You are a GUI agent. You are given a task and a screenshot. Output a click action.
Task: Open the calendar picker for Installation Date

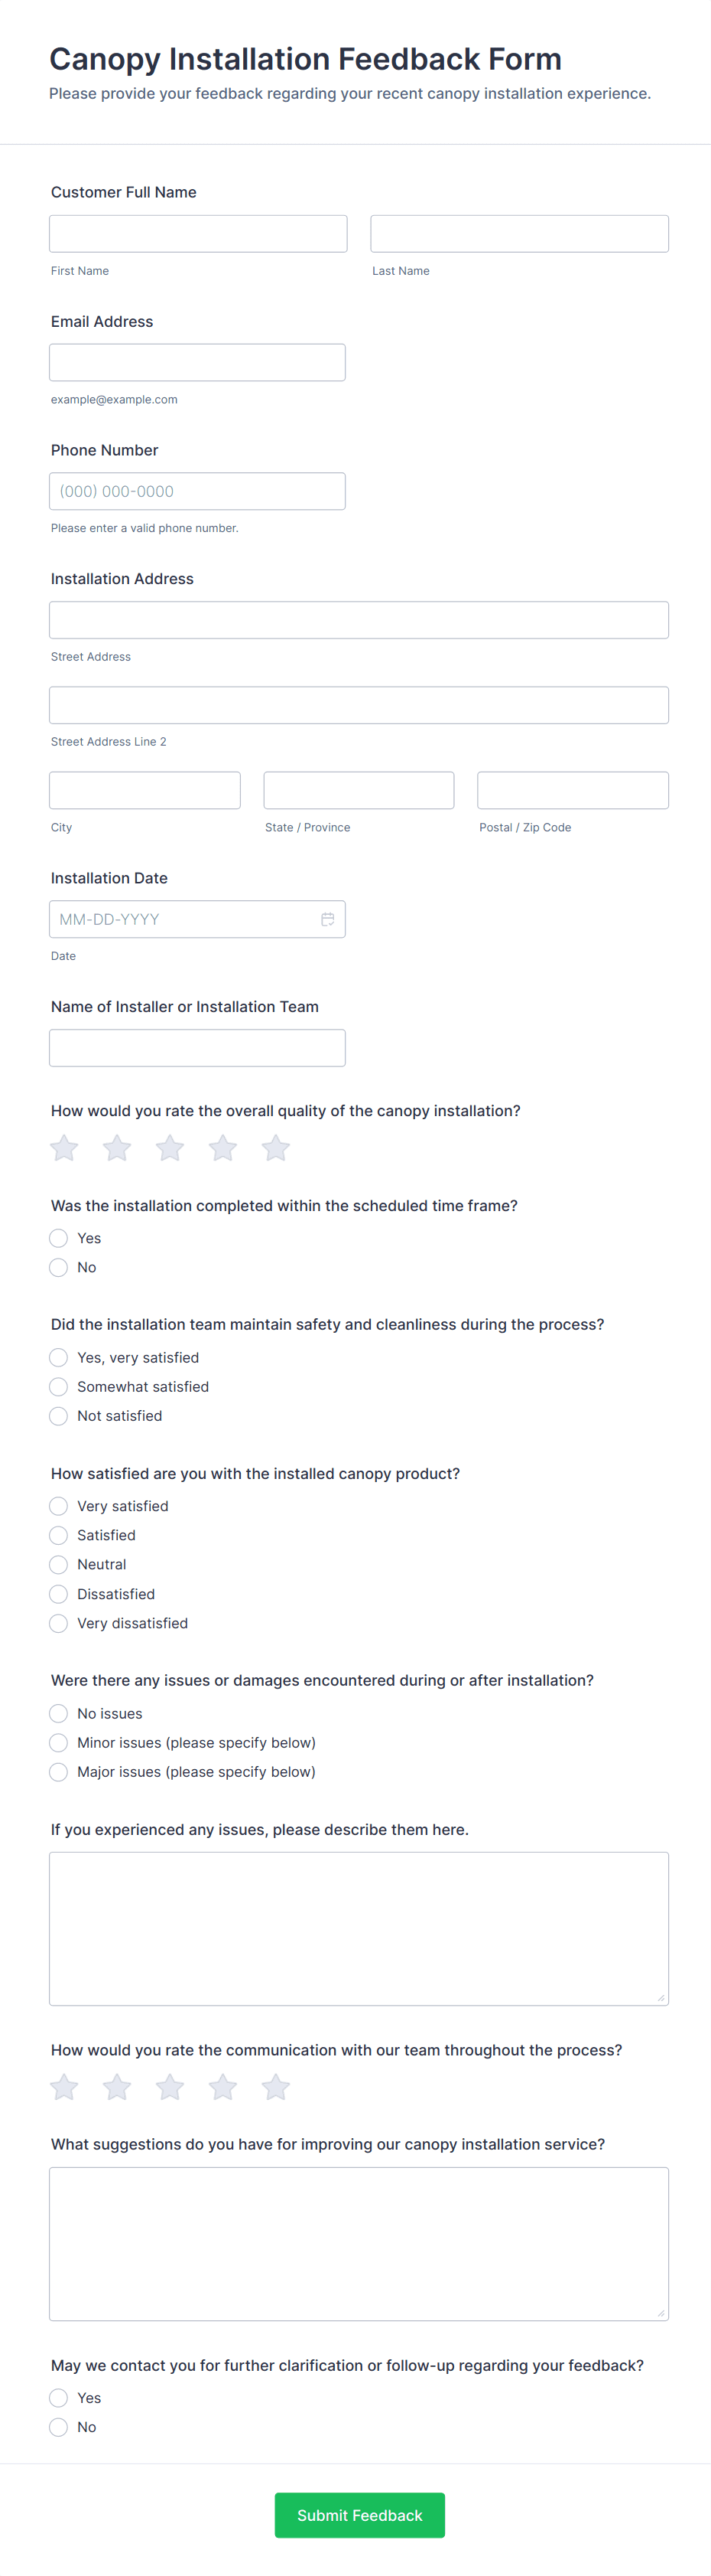point(329,918)
